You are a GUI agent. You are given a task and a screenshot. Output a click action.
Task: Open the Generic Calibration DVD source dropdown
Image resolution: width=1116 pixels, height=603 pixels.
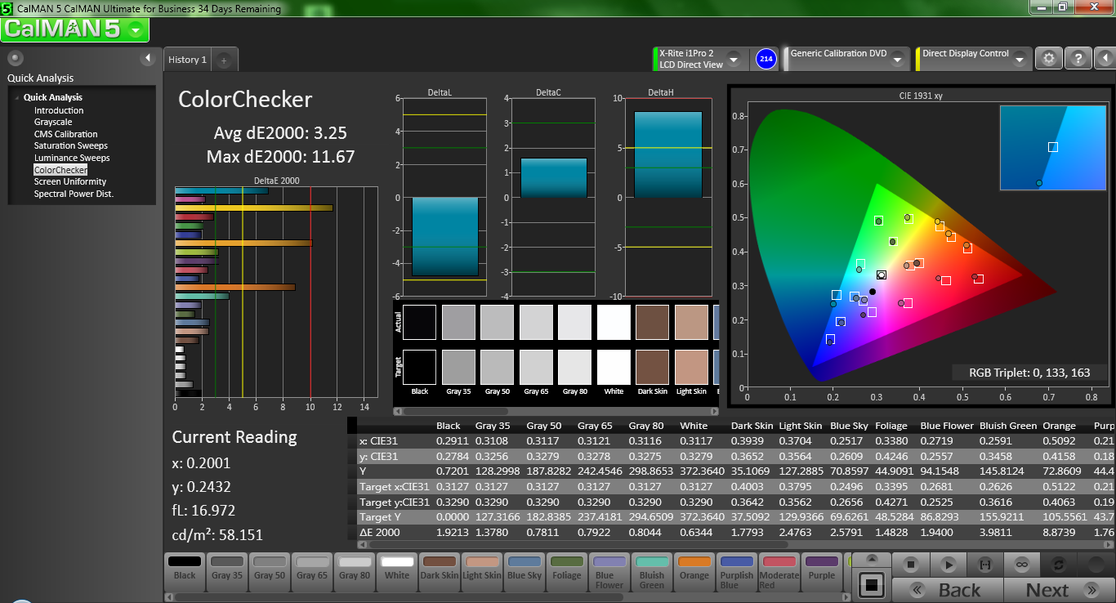tap(896, 60)
